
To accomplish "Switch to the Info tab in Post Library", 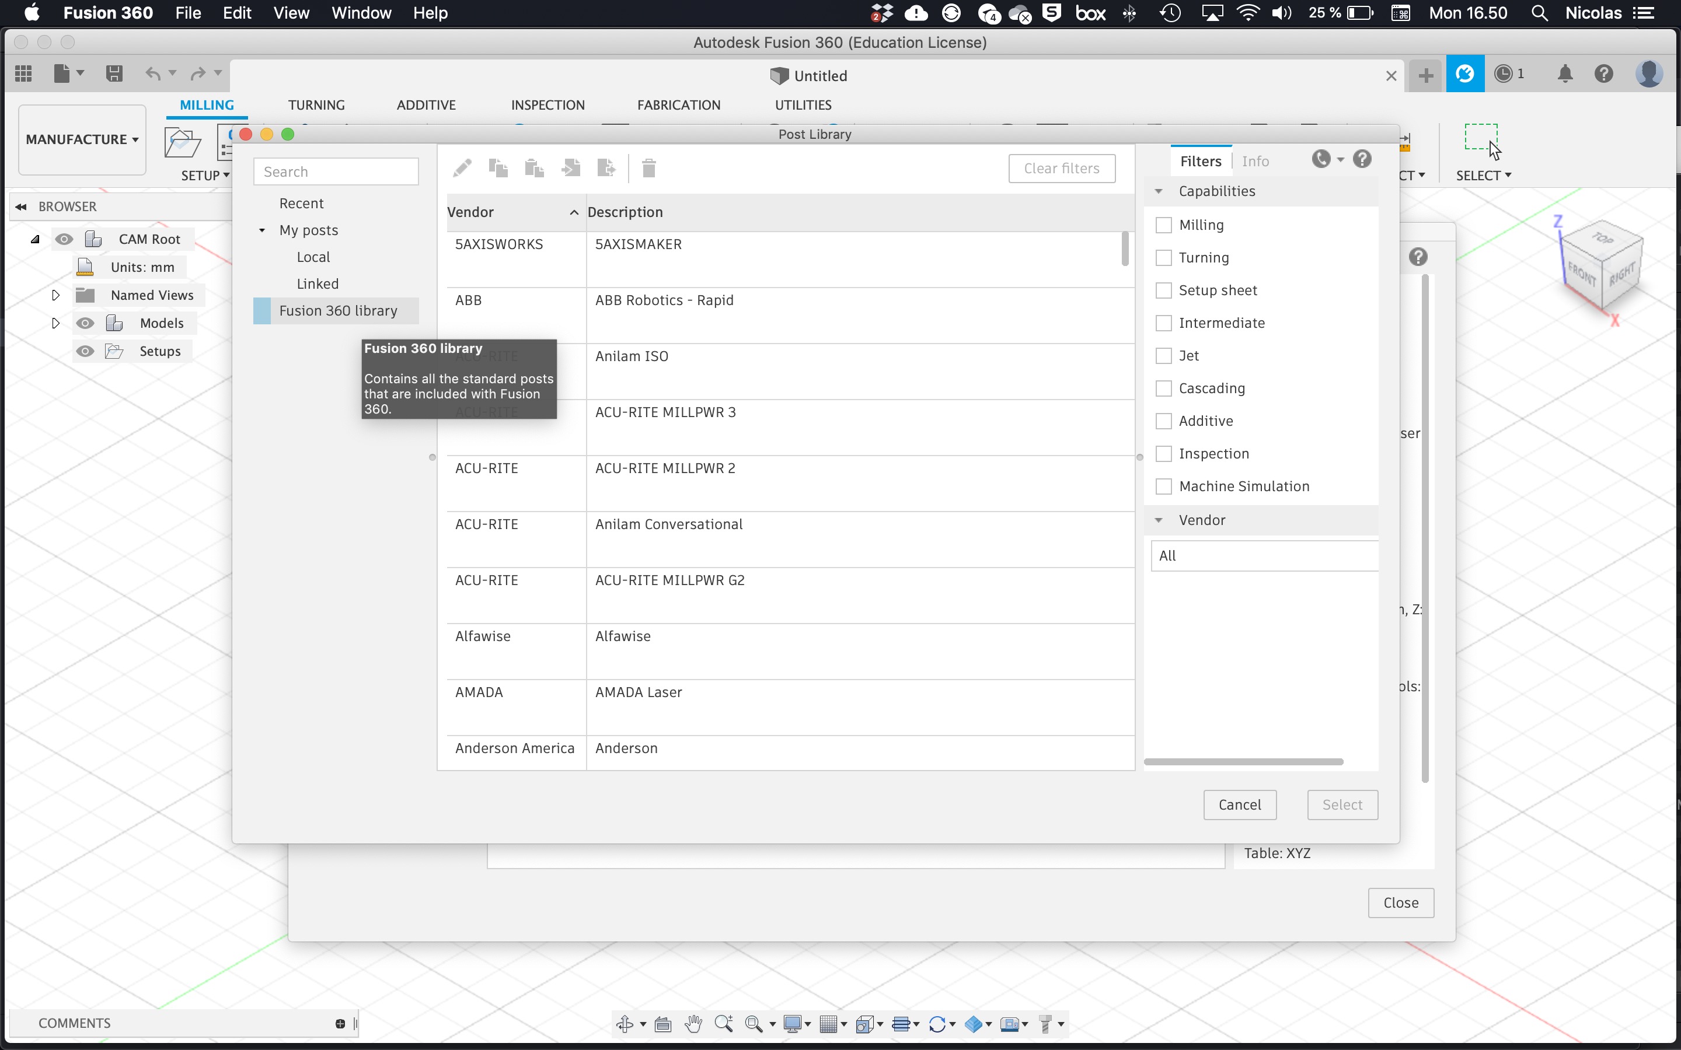I will (x=1255, y=161).
